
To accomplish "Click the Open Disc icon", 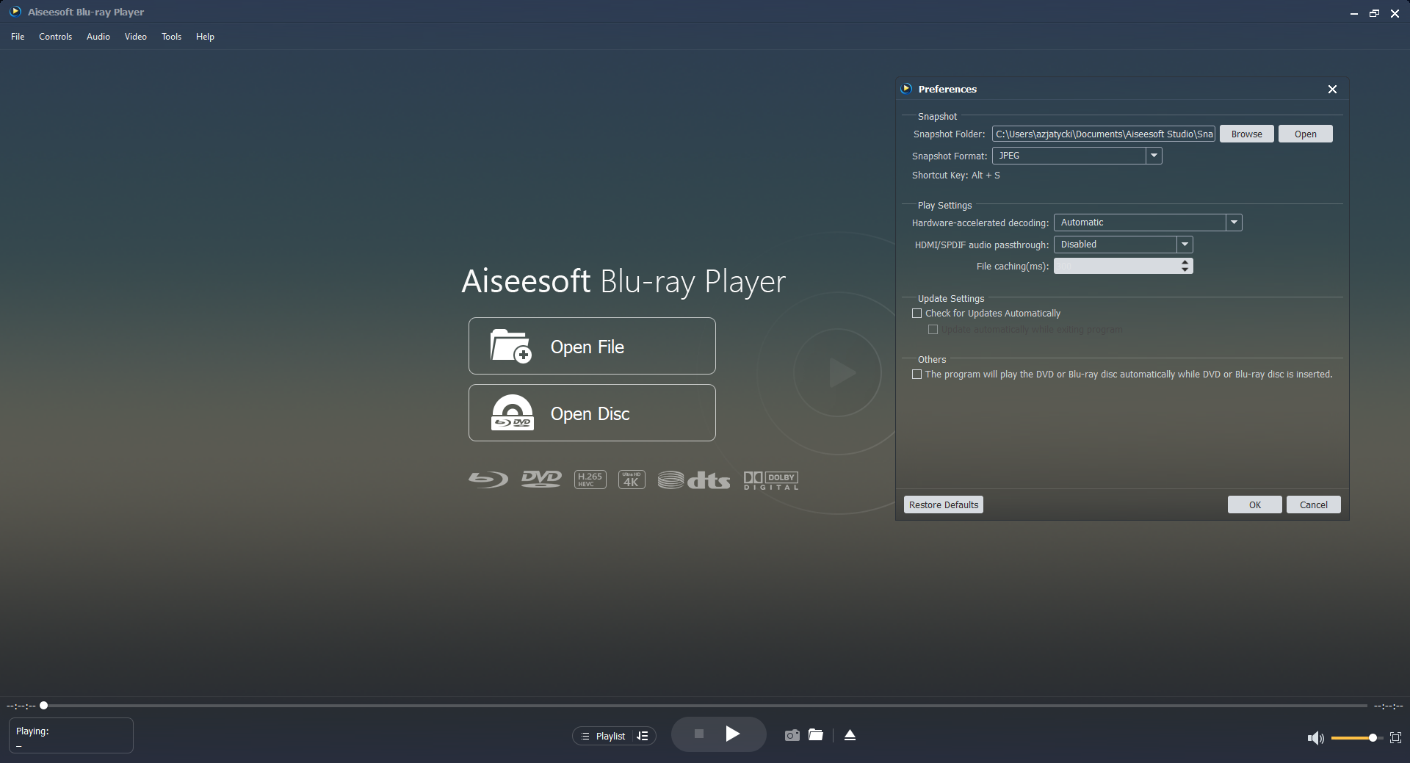I will coord(512,413).
